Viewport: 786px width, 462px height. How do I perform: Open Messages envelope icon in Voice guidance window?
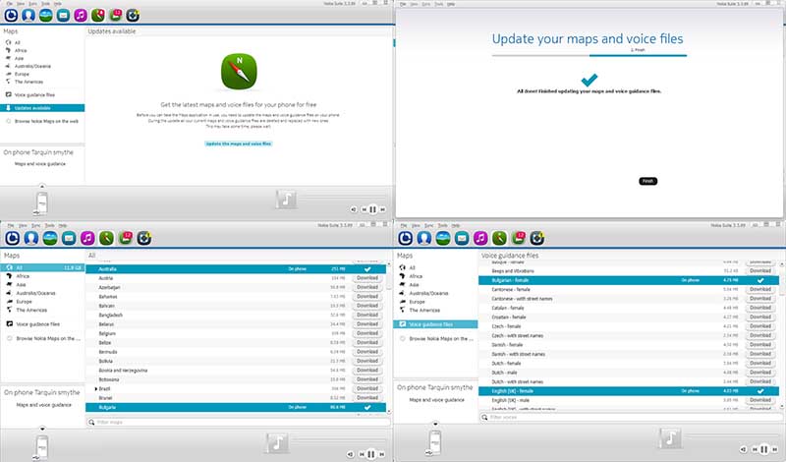(x=462, y=238)
